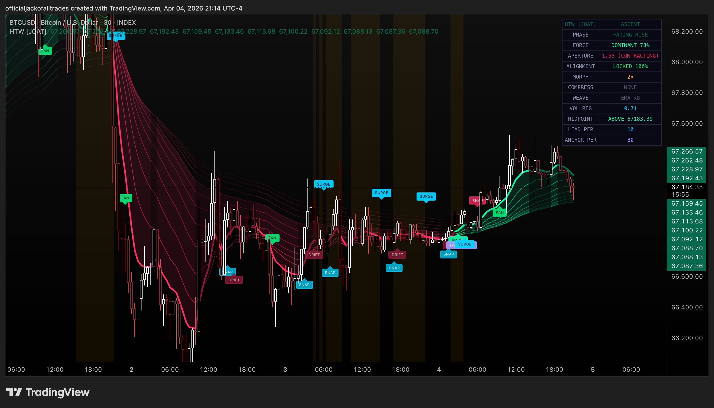
Task: Click the day 2 date marker on the time axis
Action: tap(131, 369)
